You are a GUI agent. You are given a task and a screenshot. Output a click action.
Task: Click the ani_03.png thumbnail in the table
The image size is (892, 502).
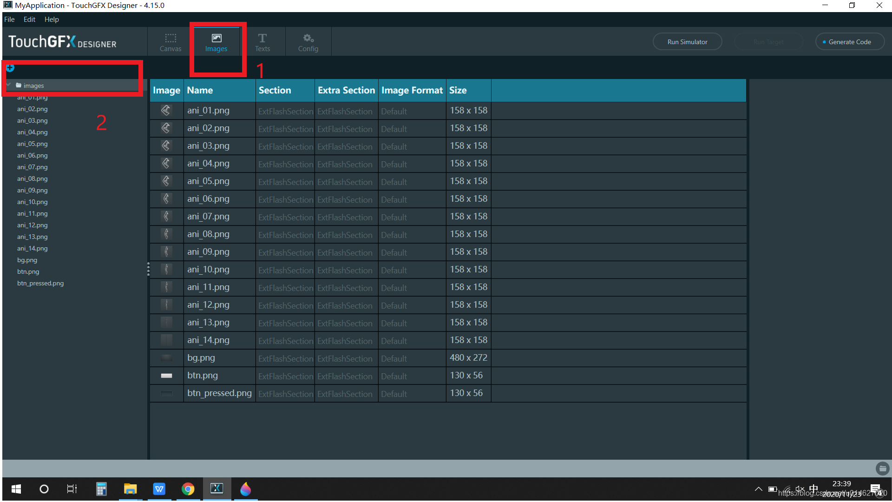click(166, 146)
